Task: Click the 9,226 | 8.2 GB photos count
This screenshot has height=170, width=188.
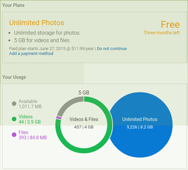Action: click(x=140, y=127)
